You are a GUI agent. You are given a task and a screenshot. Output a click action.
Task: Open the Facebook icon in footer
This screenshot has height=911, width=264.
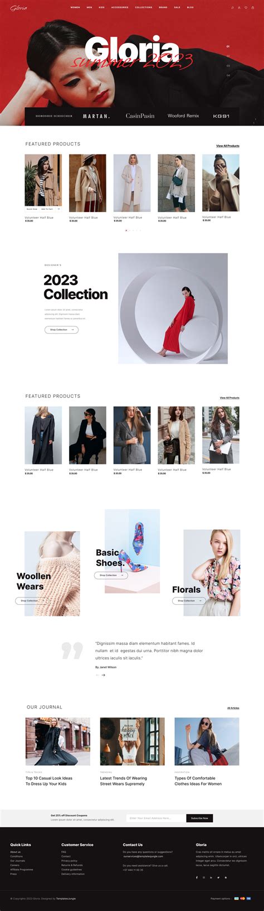click(x=197, y=878)
